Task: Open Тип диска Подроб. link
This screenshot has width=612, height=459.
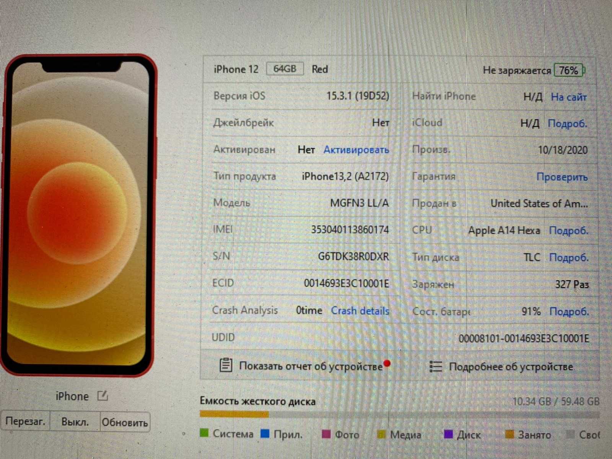Action: coord(569,257)
